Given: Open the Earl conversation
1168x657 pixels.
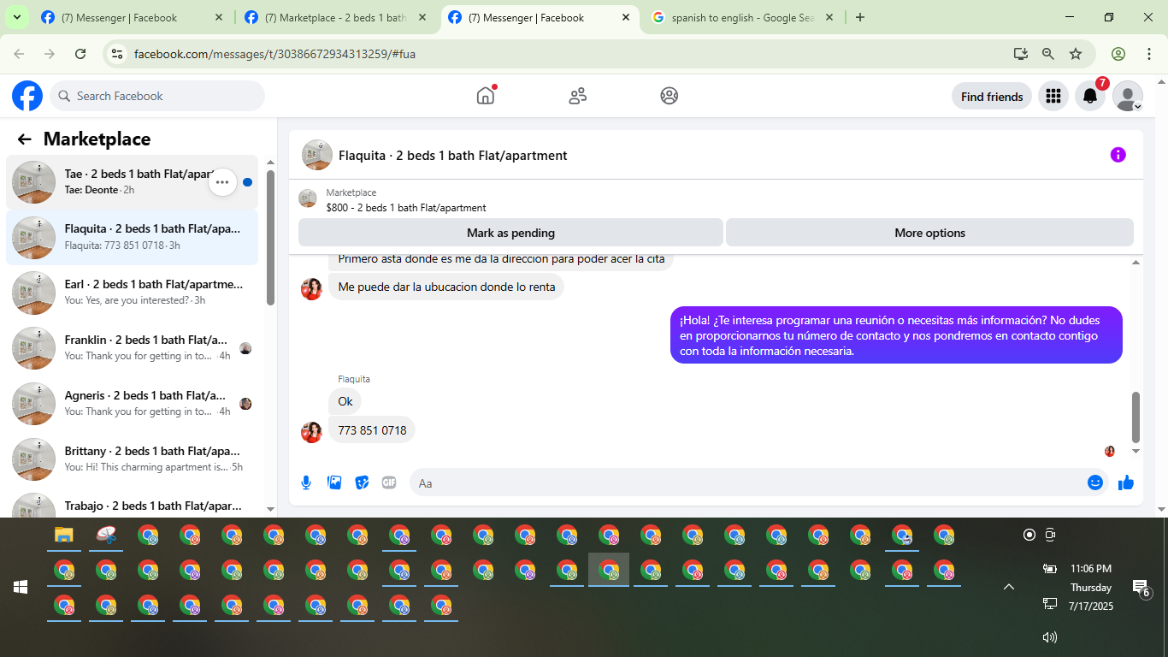Looking at the screenshot, I should click(x=132, y=293).
